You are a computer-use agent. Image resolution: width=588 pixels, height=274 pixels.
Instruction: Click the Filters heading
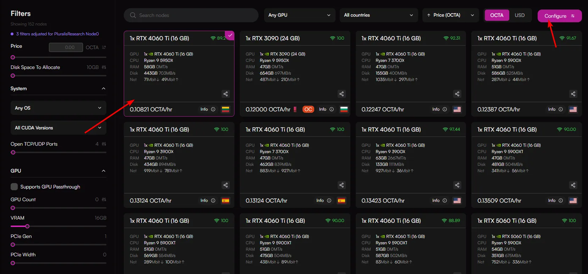pyautogui.click(x=21, y=13)
